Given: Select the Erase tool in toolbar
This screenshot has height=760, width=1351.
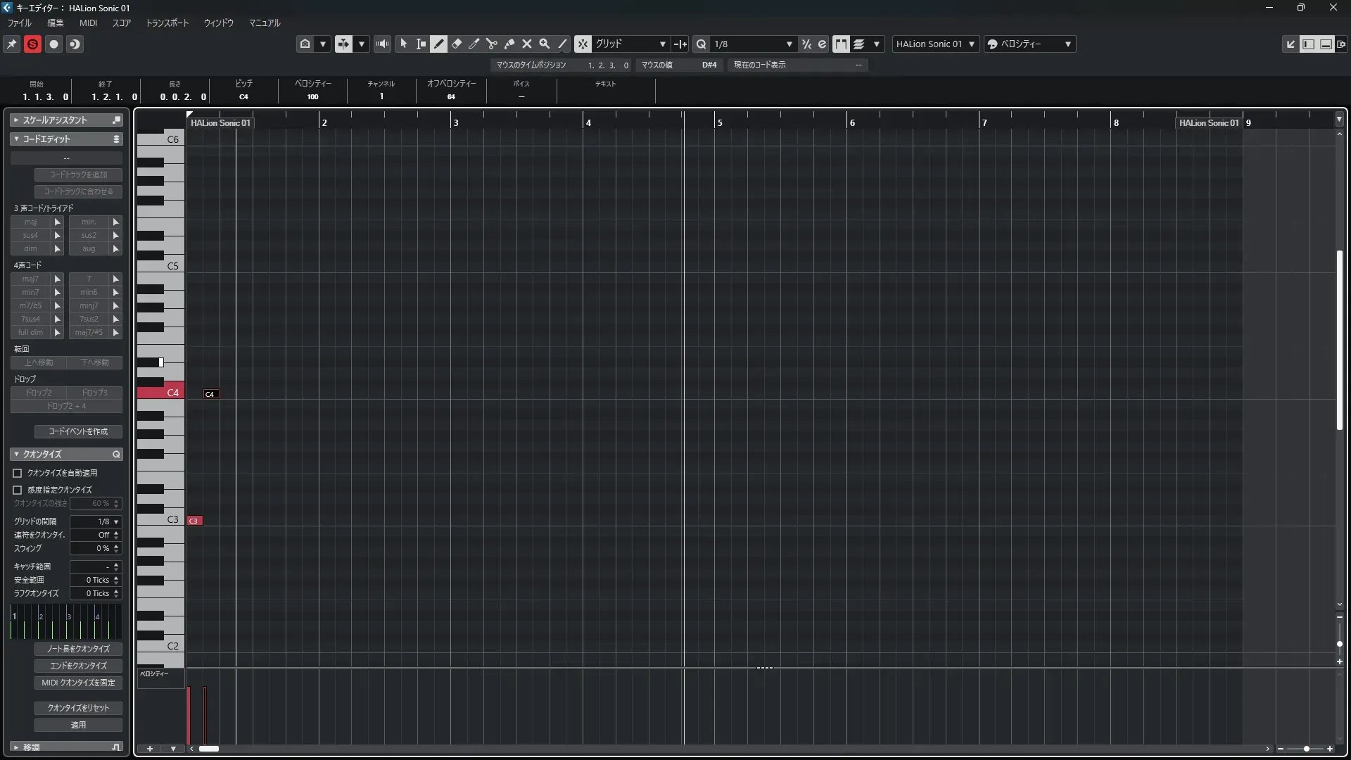Looking at the screenshot, I should click(x=457, y=44).
